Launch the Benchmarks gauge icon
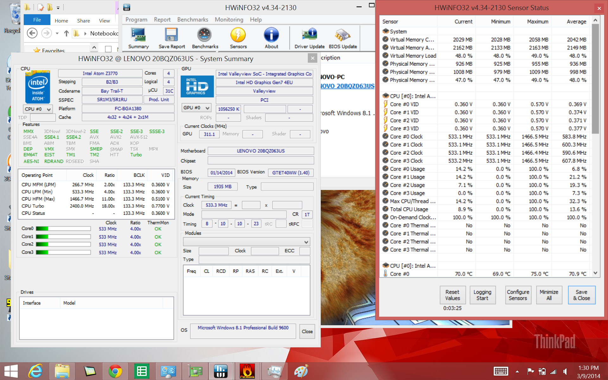 click(x=205, y=38)
